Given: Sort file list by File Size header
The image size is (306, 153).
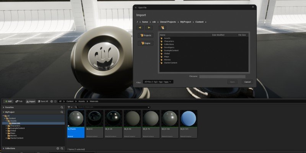Looking at the screenshot, I should [x=242, y=35].
